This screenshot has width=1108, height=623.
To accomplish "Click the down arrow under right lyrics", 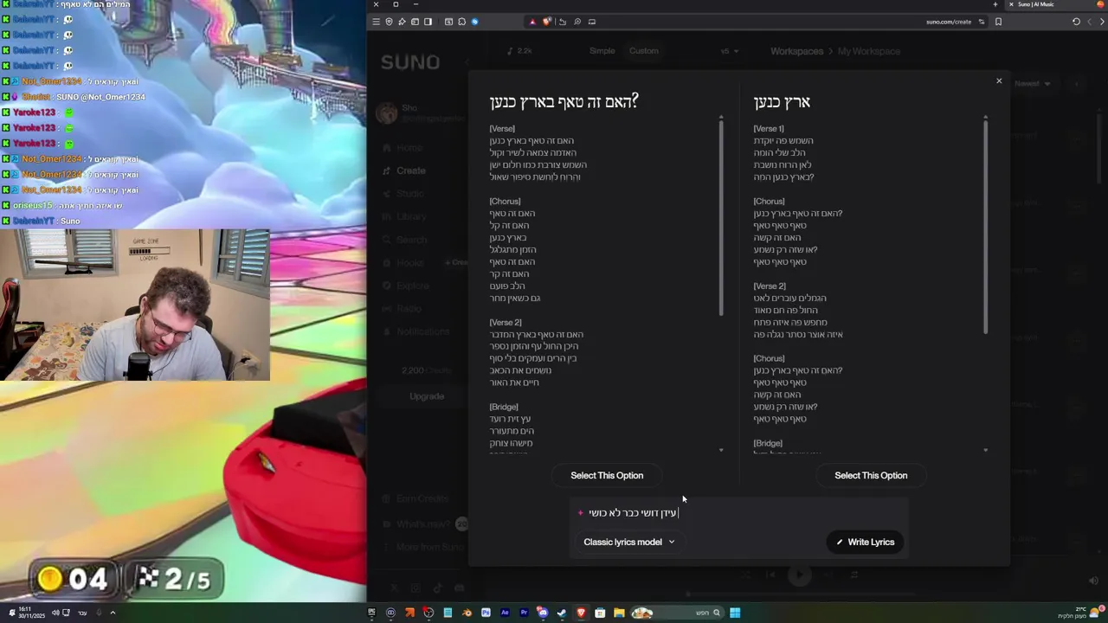I will (x=985, y=450).
